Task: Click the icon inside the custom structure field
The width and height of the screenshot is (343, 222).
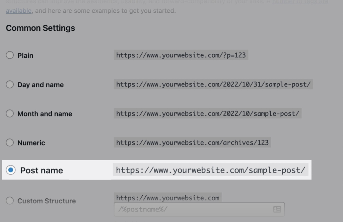Action: coord(277,209)
